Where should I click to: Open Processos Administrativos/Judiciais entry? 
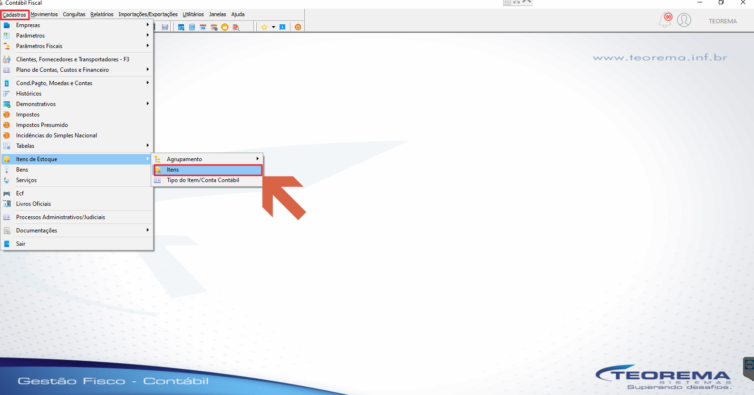[x=77, y=217]
